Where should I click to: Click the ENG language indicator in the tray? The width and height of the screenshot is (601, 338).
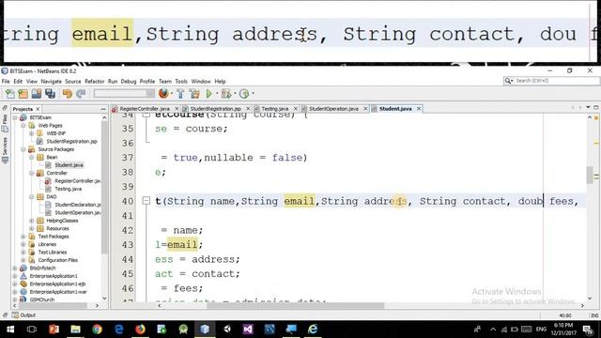click(x=541, y=330)
